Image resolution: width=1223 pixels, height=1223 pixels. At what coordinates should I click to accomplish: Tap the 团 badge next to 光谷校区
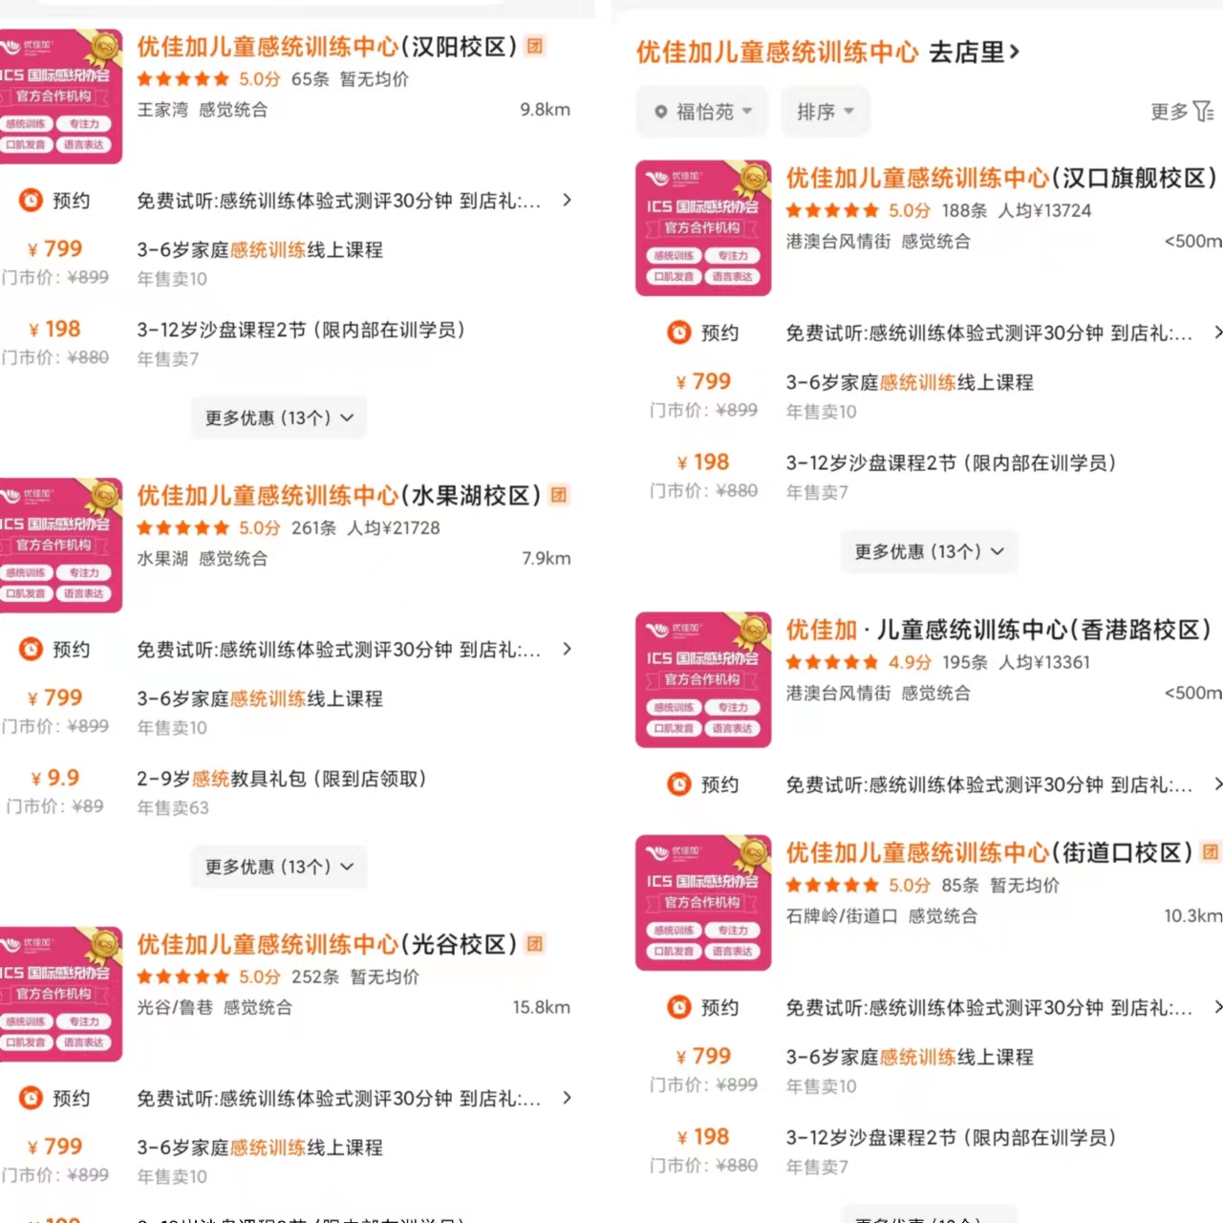535,944
